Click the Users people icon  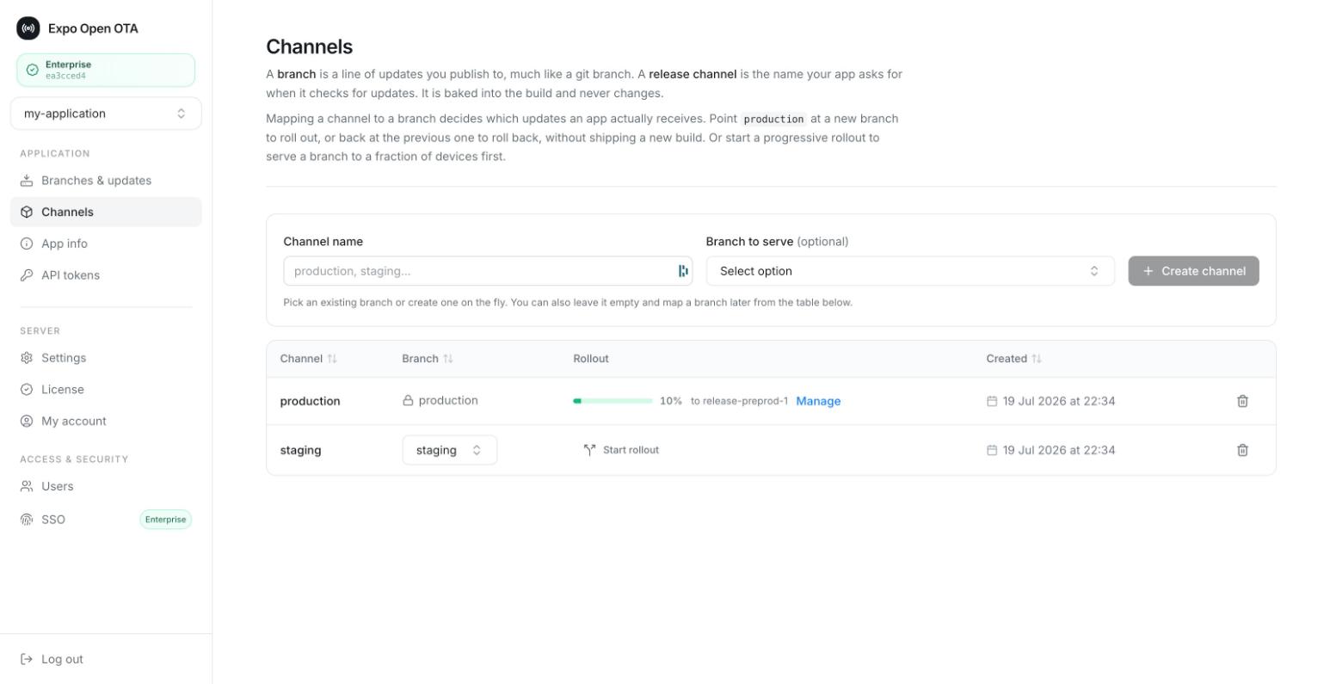[x=27, y=486]
